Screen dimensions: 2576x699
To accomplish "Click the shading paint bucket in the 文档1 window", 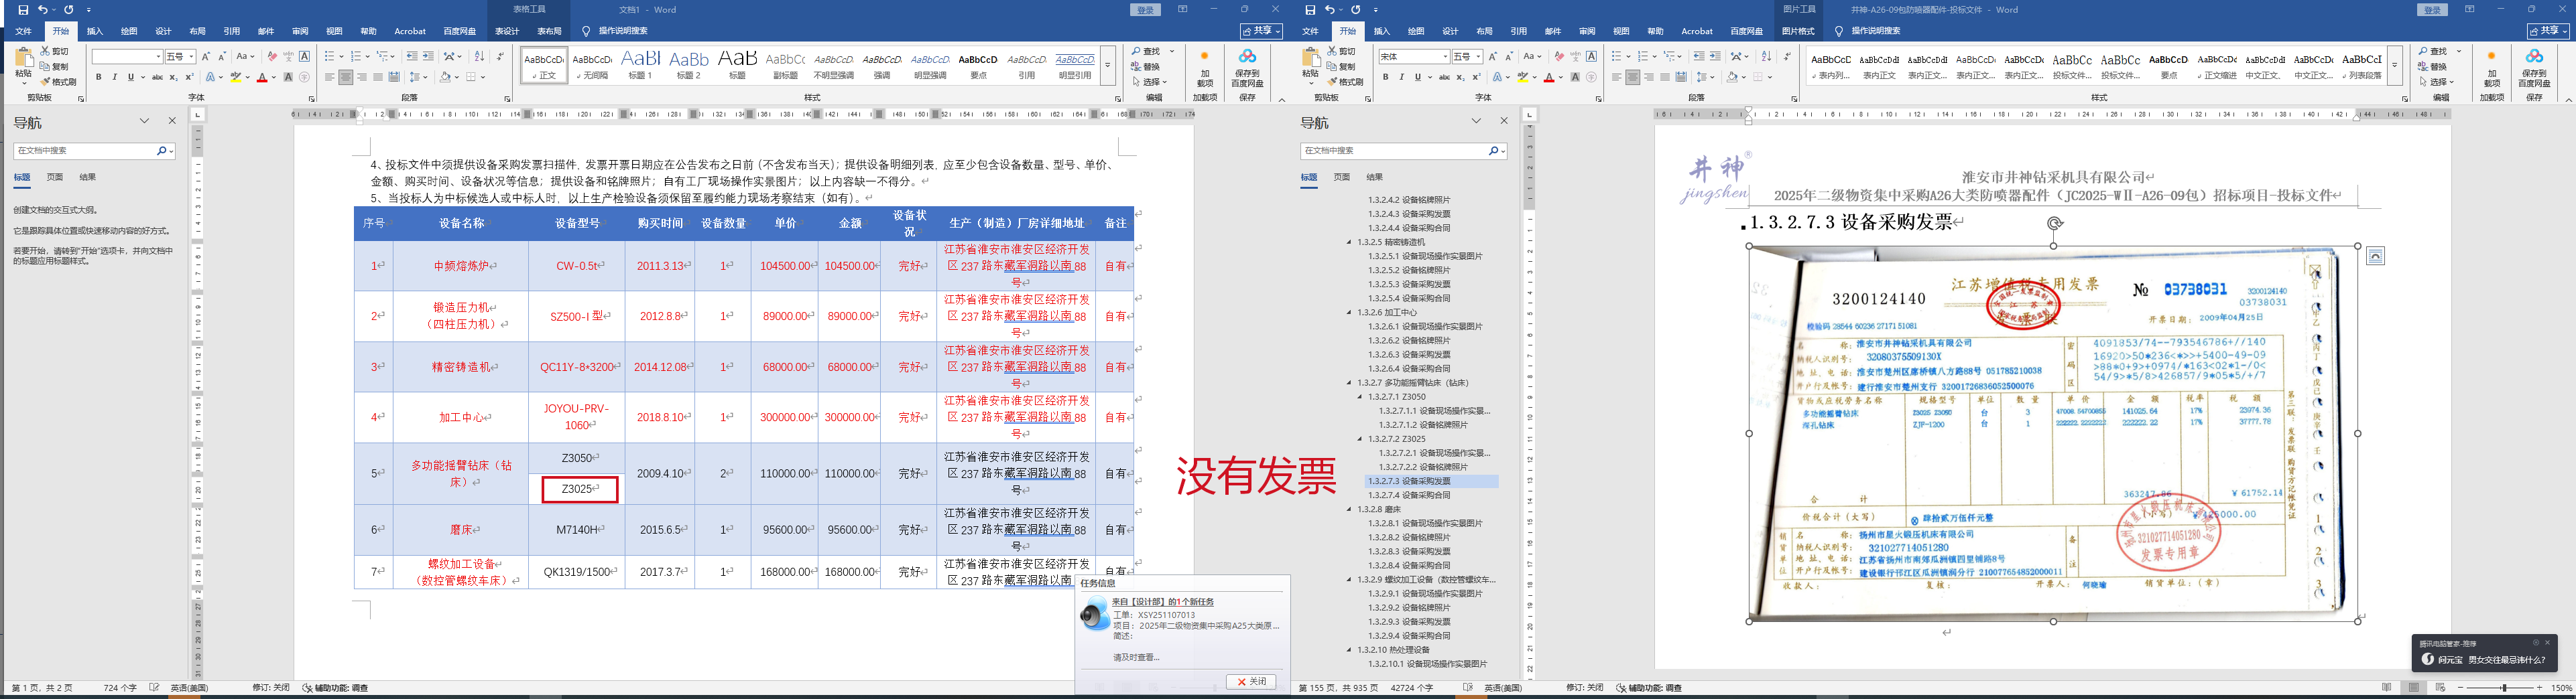I will click(445, 77).
